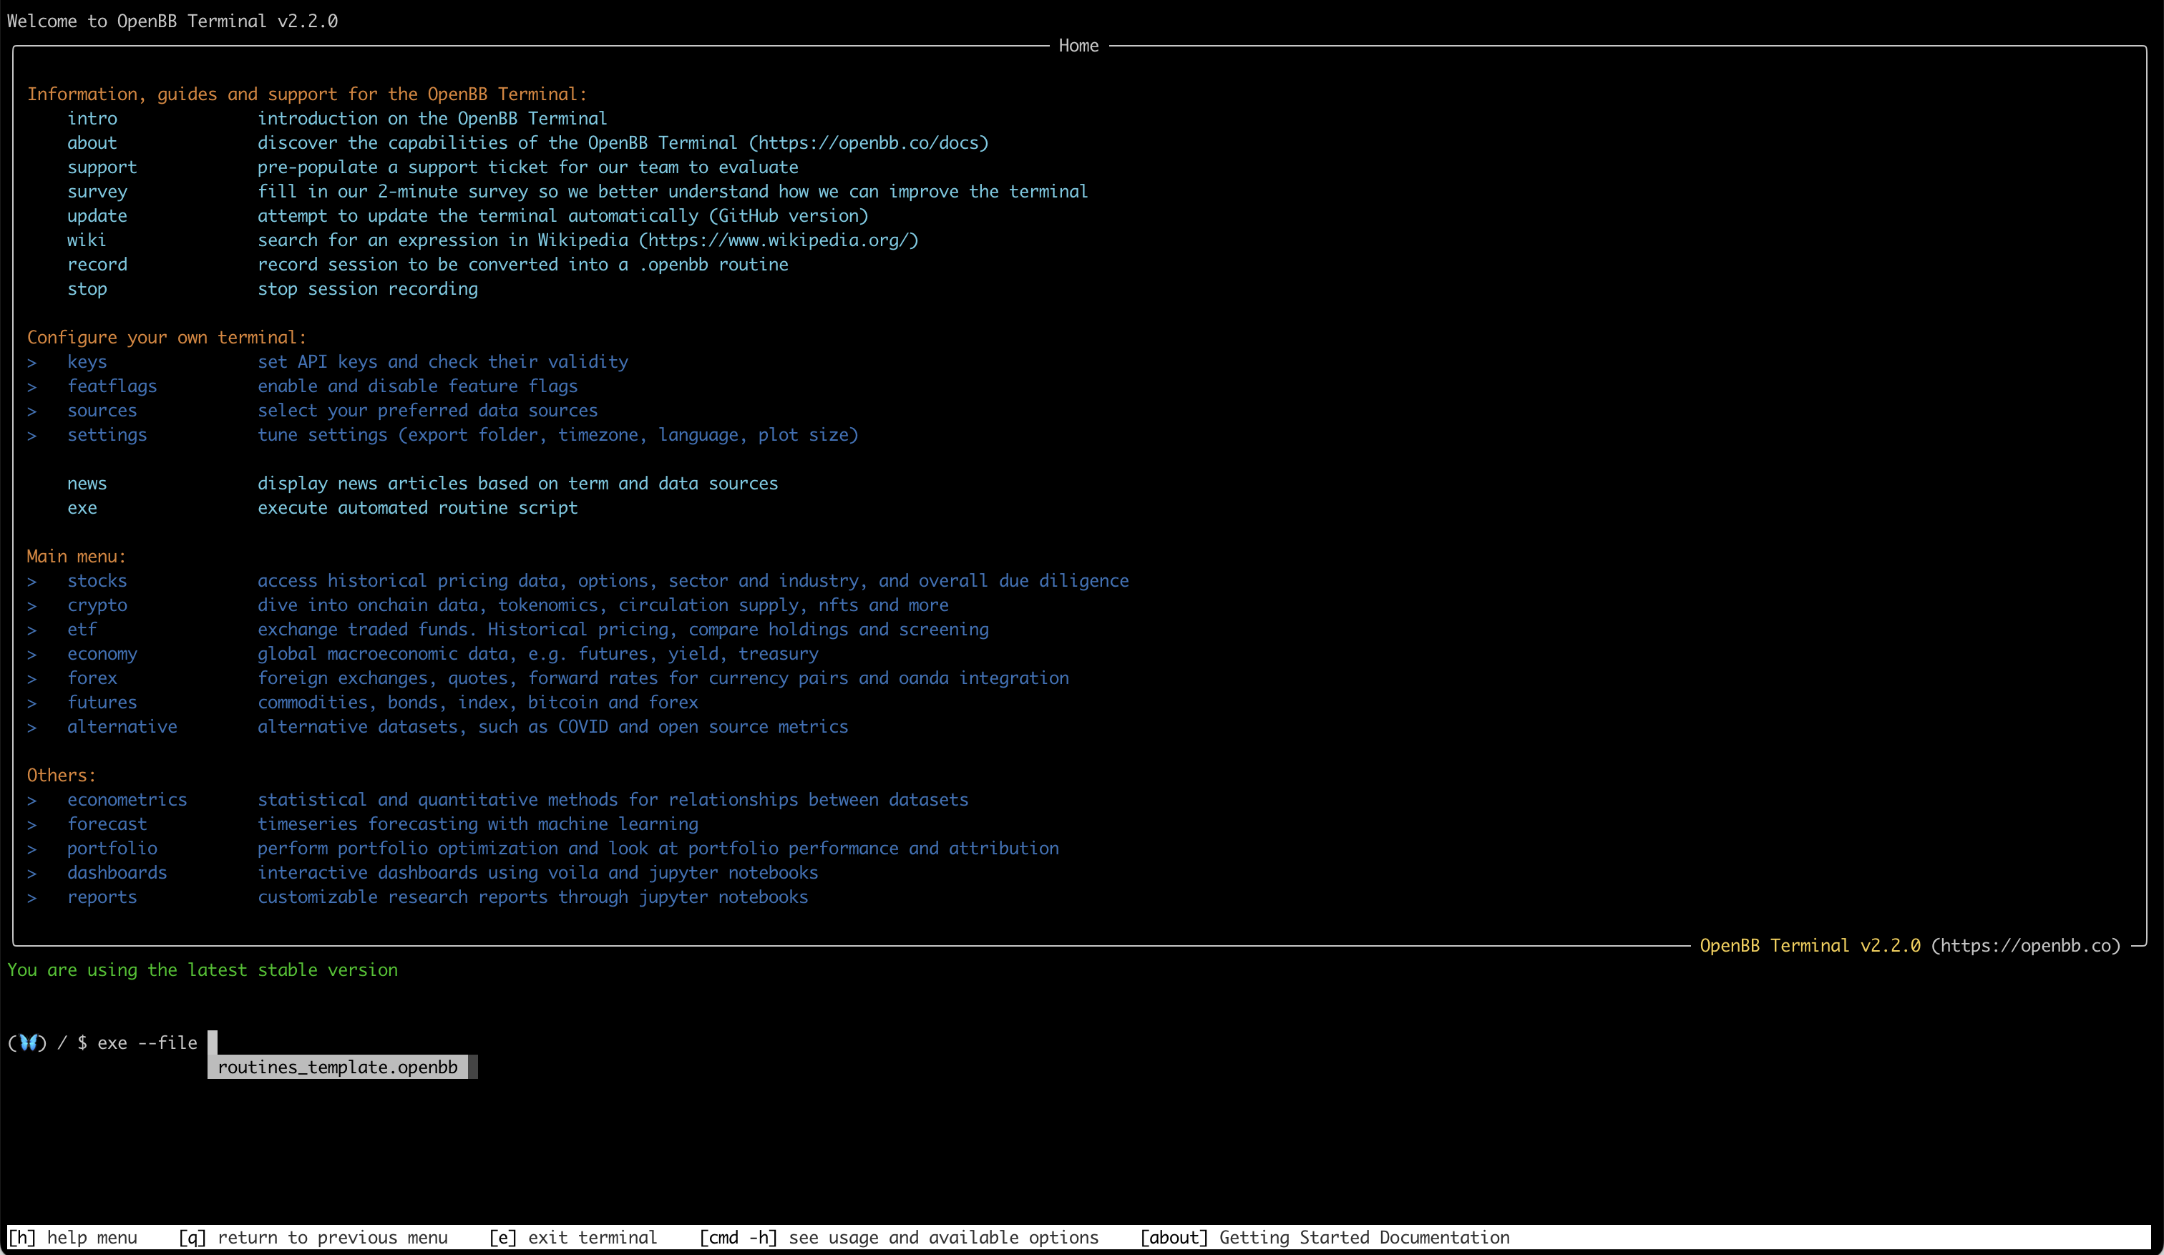2164x1255 pixels.
Task: Select the routines_template.openbb autocomplete suggestion
Action: tap(338, 1067)
